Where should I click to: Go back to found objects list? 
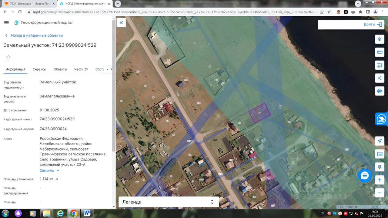34,35
